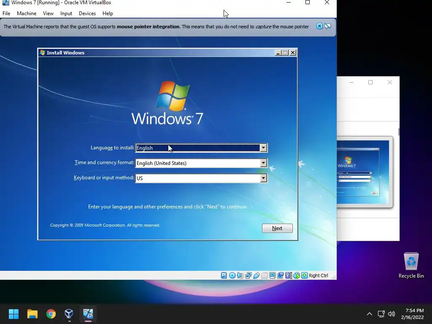Open the clock and date panel
Image resolution: width=432 pixels, height=324 pixels.
coord(413,314)
